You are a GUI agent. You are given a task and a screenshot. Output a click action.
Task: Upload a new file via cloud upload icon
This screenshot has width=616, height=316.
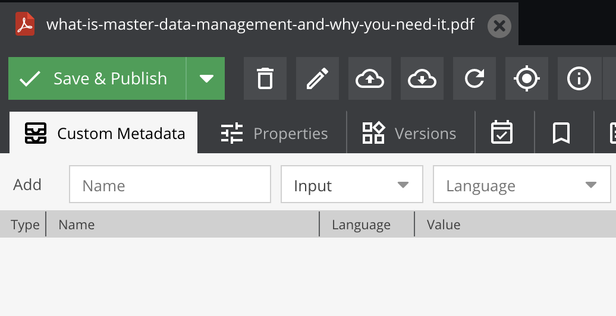click(370, 78)
